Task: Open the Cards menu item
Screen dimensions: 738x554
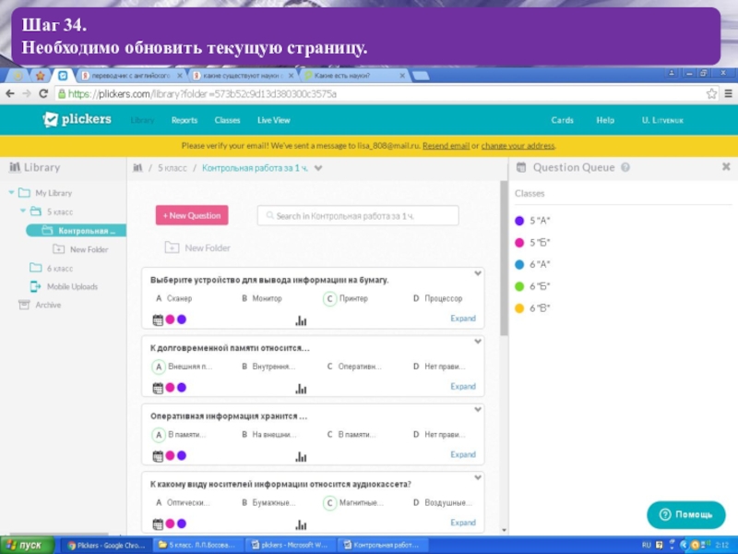Action: click(x=562, y=120)
